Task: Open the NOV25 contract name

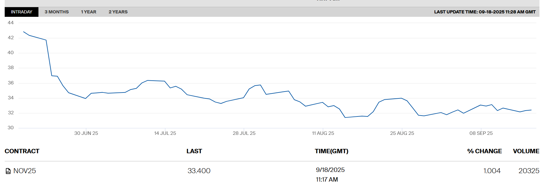Action: point(25,171)
